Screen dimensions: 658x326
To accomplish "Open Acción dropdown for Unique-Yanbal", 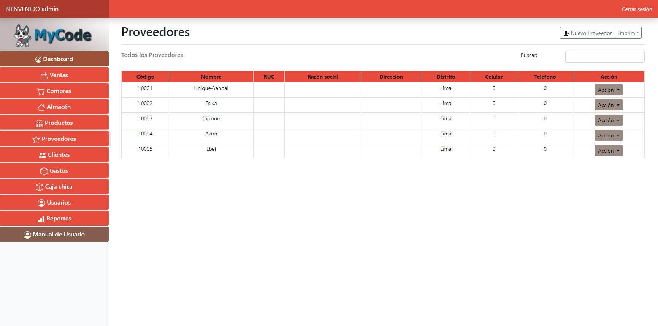I will 608,90.
